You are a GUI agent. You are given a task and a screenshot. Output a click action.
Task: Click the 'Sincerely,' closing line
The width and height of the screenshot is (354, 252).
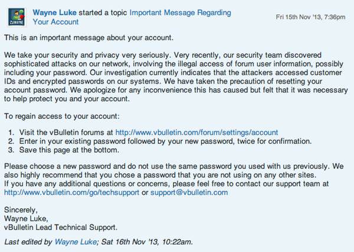click(x=21, y=210)
